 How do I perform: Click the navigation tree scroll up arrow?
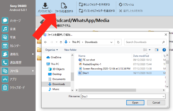72,55
